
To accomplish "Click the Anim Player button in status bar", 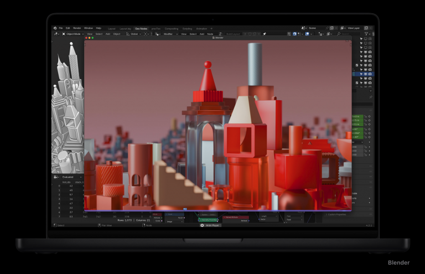I will (x=210, y=225).
